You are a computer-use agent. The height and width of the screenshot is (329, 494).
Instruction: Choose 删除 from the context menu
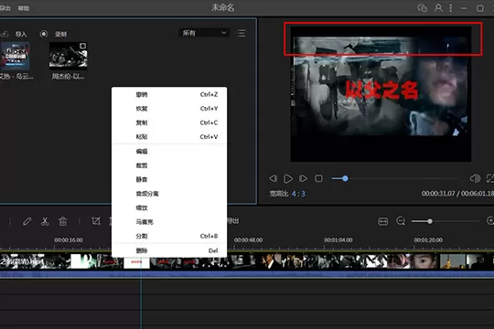pyautogui.click(x=169, y=250)
